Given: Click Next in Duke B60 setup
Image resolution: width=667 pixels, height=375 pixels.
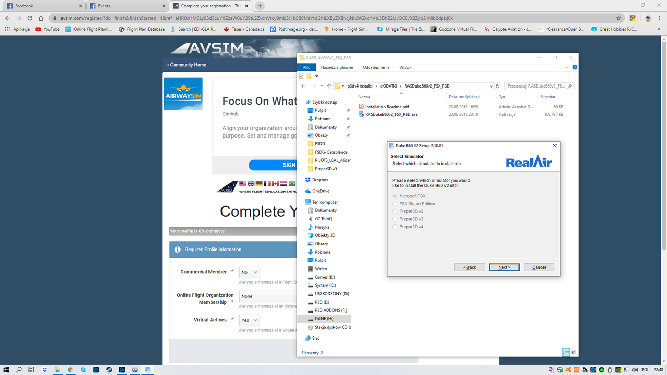Looking at the screenshot, I should point(504,267).
